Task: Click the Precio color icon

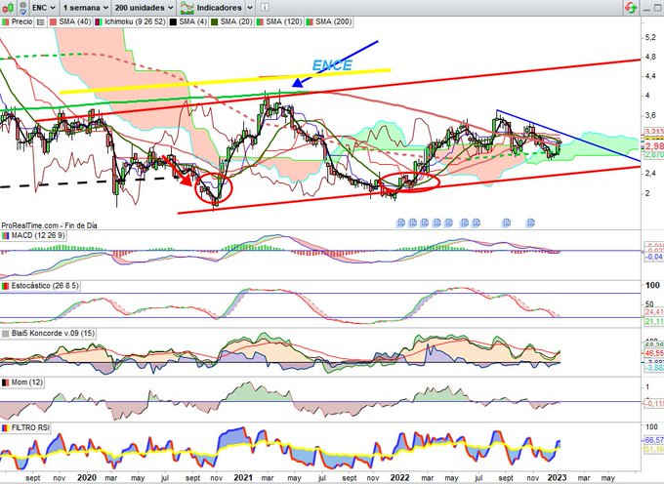Action: tap(6, 21)
